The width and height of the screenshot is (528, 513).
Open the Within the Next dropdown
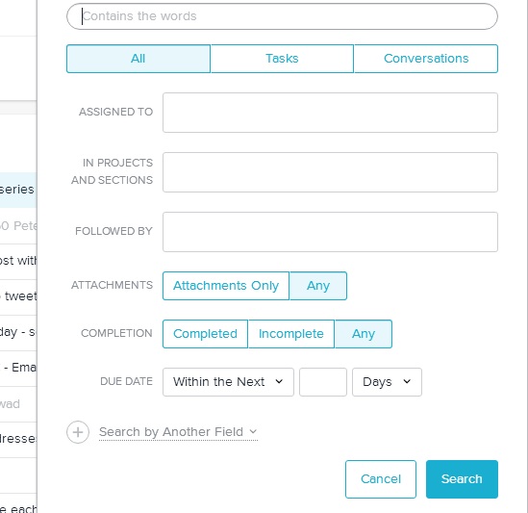[x=228, y=382]
